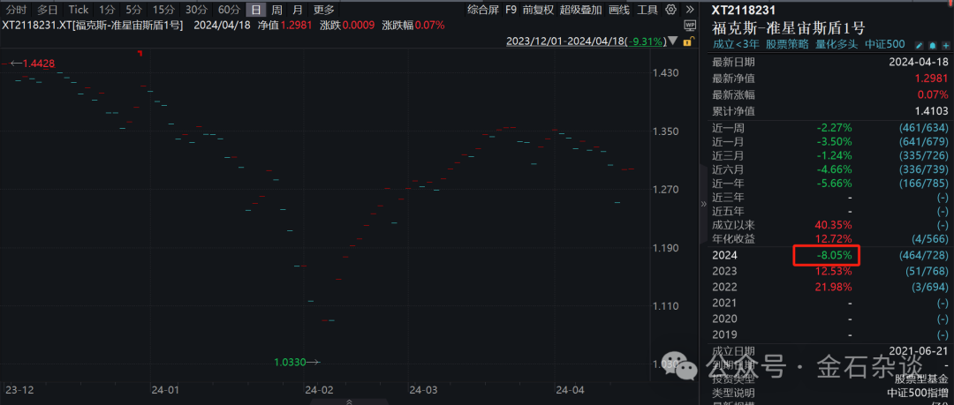Click the 2023 return value 12.53%

tap(834, 271)
